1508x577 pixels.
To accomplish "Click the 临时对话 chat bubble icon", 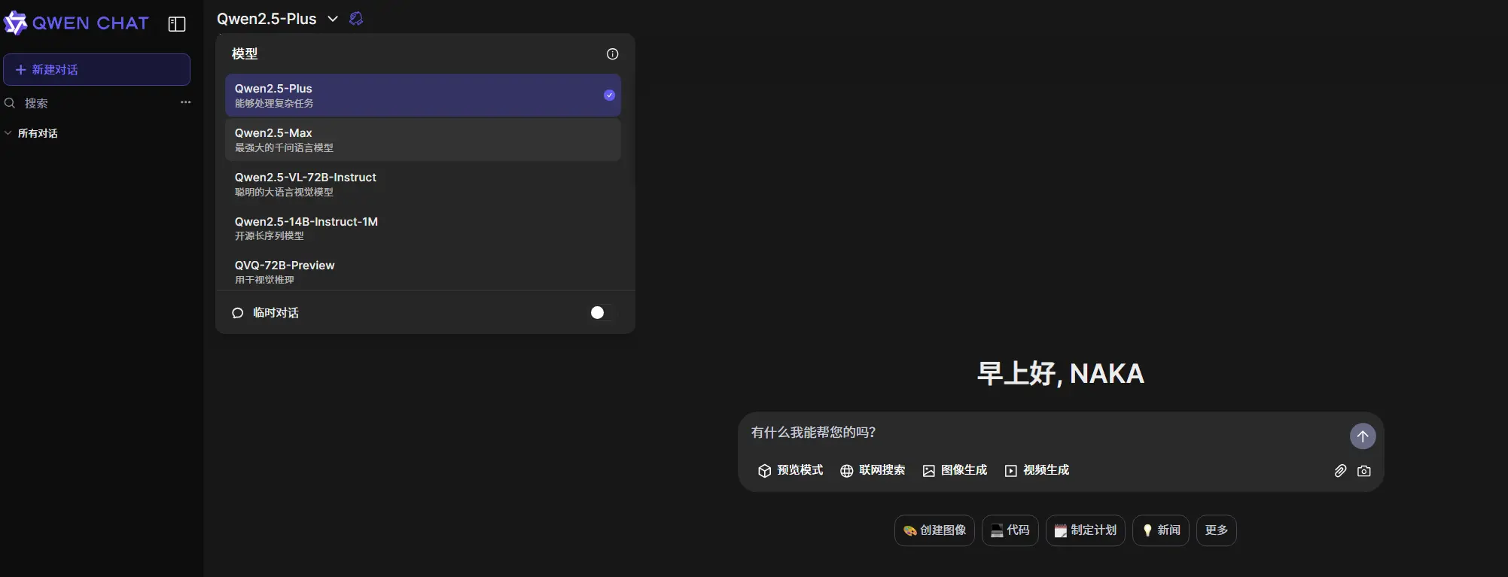I will tap(238, 313).
